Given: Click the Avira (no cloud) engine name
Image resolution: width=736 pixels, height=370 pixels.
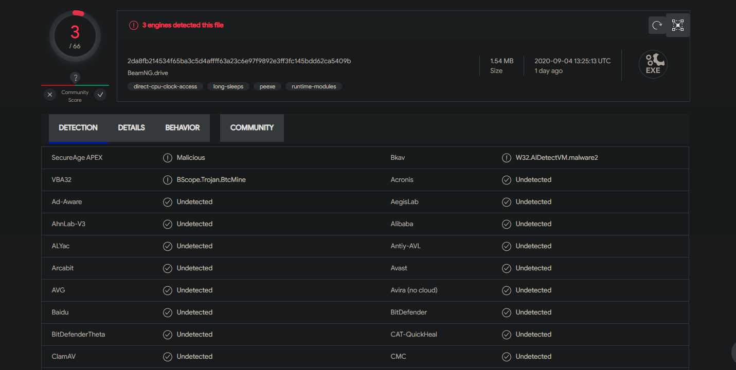Looking at the screenshot, I should [x=414, y=290].
